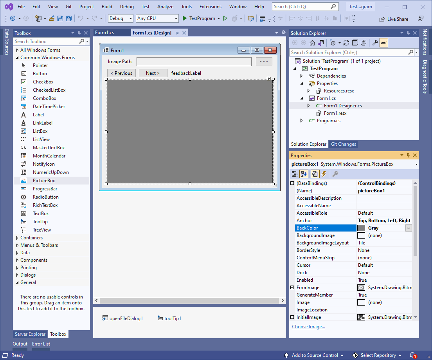This screenshot has width=432, height=360.
Task: Click the openFileDialog1 component in tray
Action: (x=122, y=318)
